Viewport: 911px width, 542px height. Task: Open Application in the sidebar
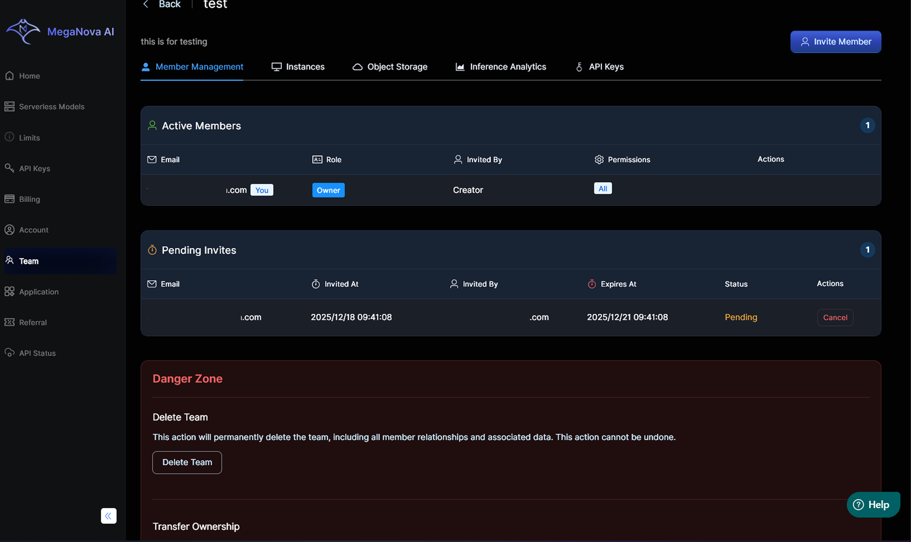(39, 292)
